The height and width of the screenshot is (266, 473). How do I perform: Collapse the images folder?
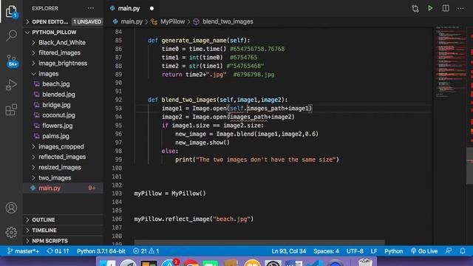point(64,74)
